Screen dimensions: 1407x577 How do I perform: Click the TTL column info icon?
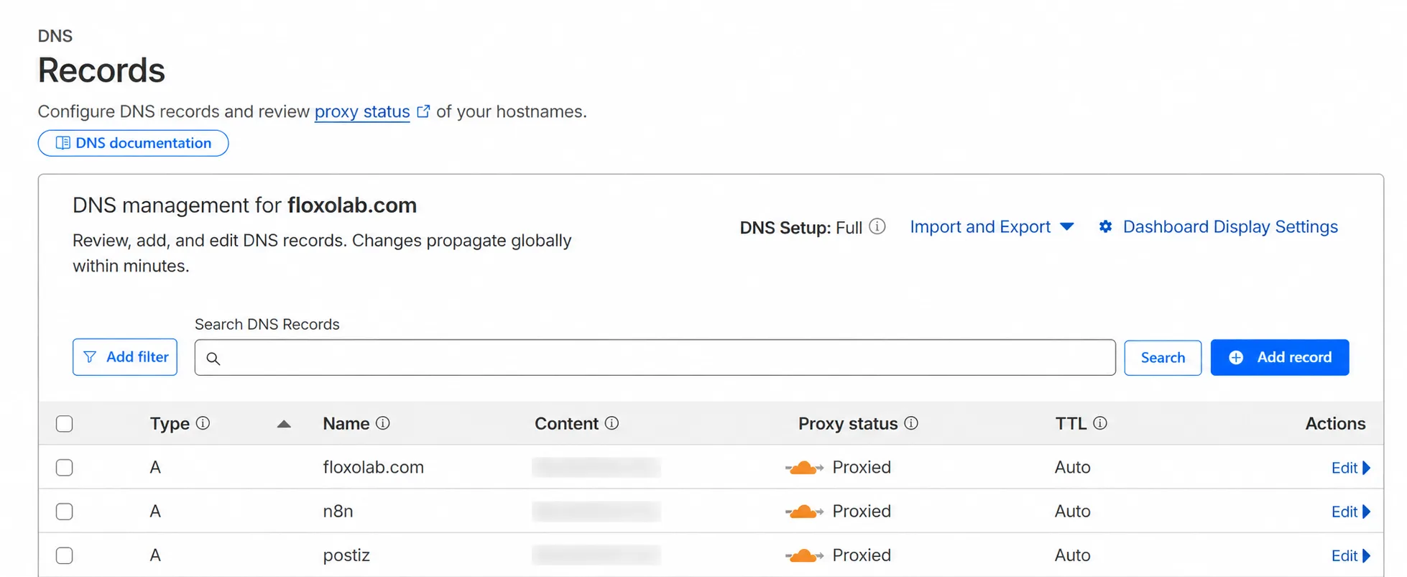click(x=1100, y=423)
